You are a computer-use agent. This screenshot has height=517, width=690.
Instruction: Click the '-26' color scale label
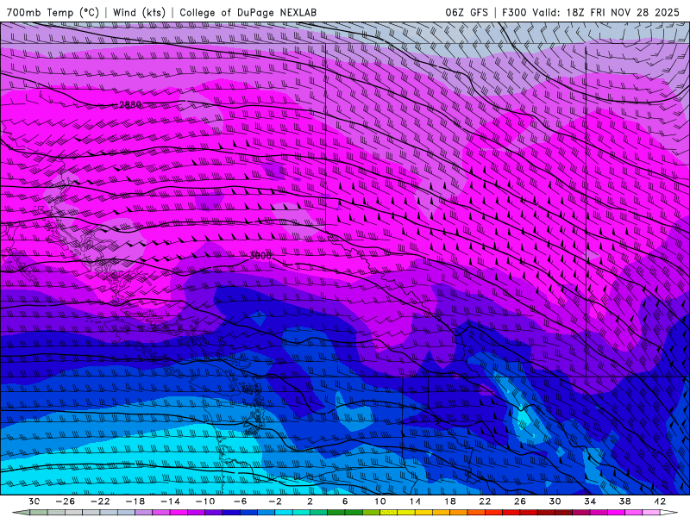65,501
